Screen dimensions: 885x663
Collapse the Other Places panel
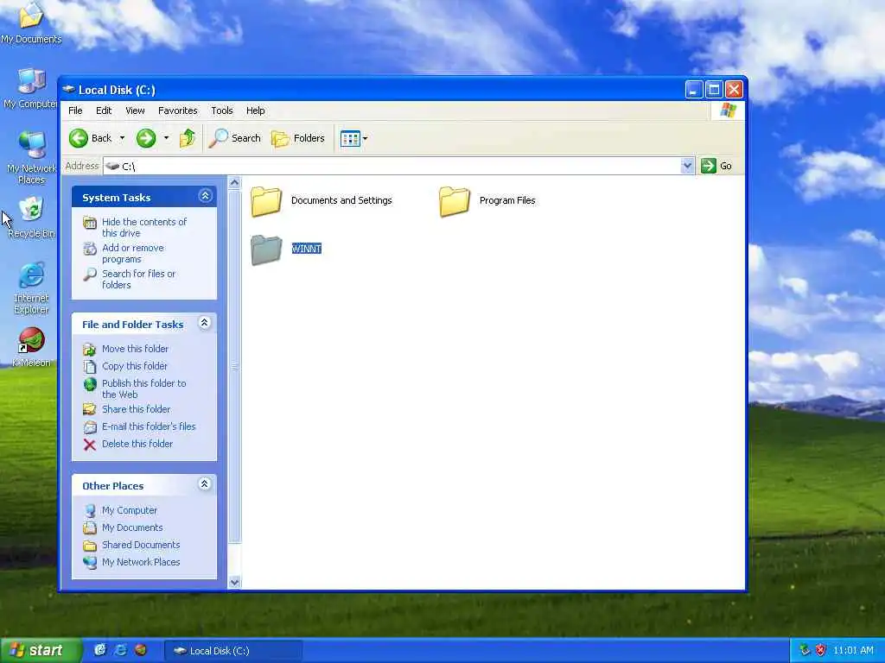205,483
